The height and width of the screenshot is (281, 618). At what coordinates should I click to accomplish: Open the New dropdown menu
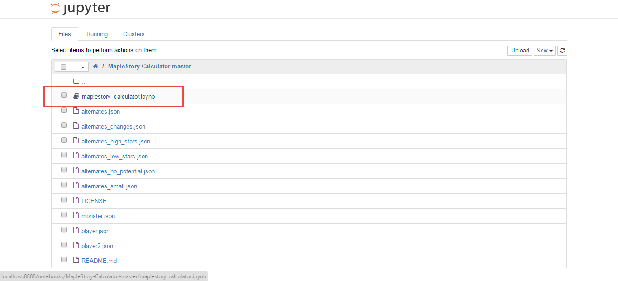(545, 51)
